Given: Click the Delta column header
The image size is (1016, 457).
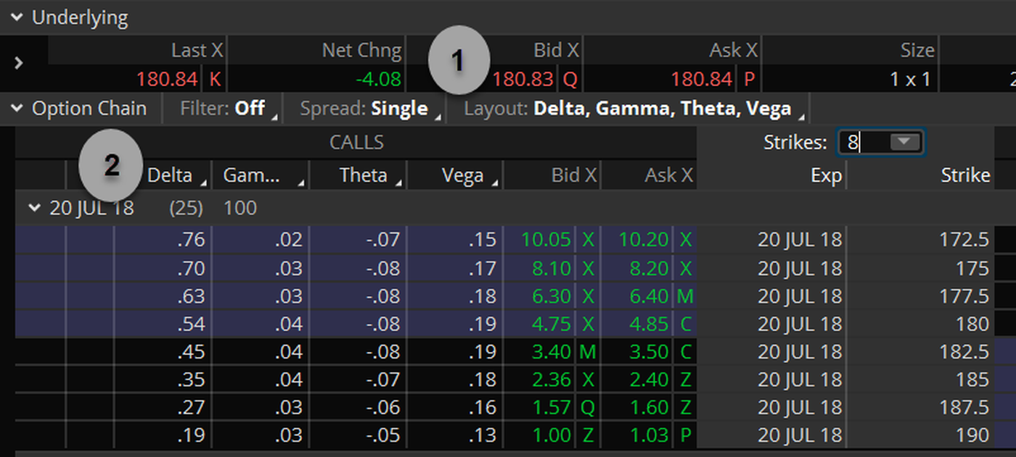Looking at the screenshot, I should (170, 175).
